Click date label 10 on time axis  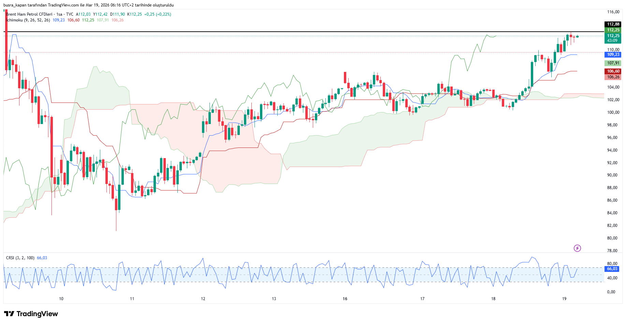[61, 299]
